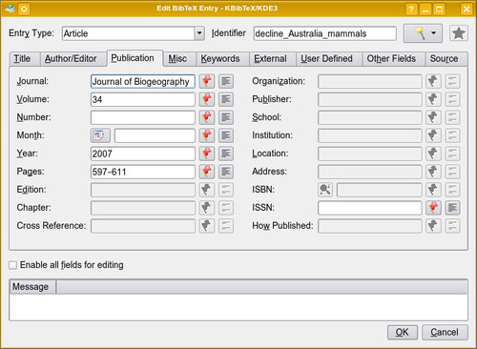Click the text-align icon beside the Number field
The height and width of the screenshot is (349, 477).
(226, 117)
